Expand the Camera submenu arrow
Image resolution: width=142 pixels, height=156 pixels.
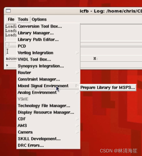(77, 132)
